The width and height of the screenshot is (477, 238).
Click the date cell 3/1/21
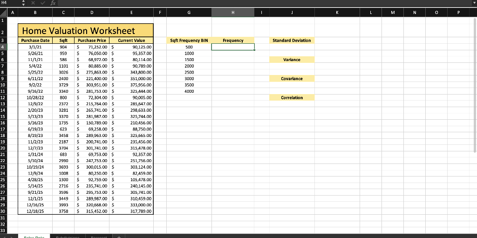(x=35, y=47)
